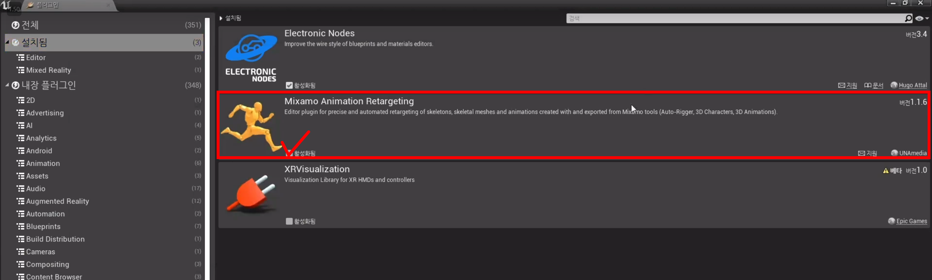Open Mixamo plugin 지원 support link
Image resolution: width=932 pixels, height=280 pixels.
(872, 153)
